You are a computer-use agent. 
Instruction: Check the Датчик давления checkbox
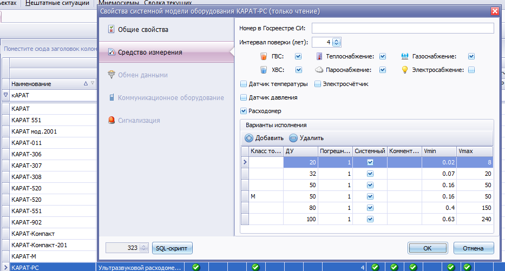point(244,97)
